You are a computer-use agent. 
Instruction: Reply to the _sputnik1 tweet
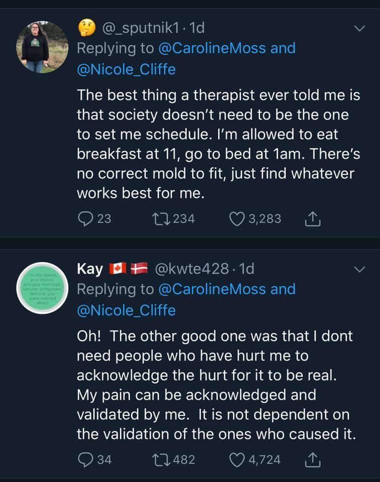[85, 218]
